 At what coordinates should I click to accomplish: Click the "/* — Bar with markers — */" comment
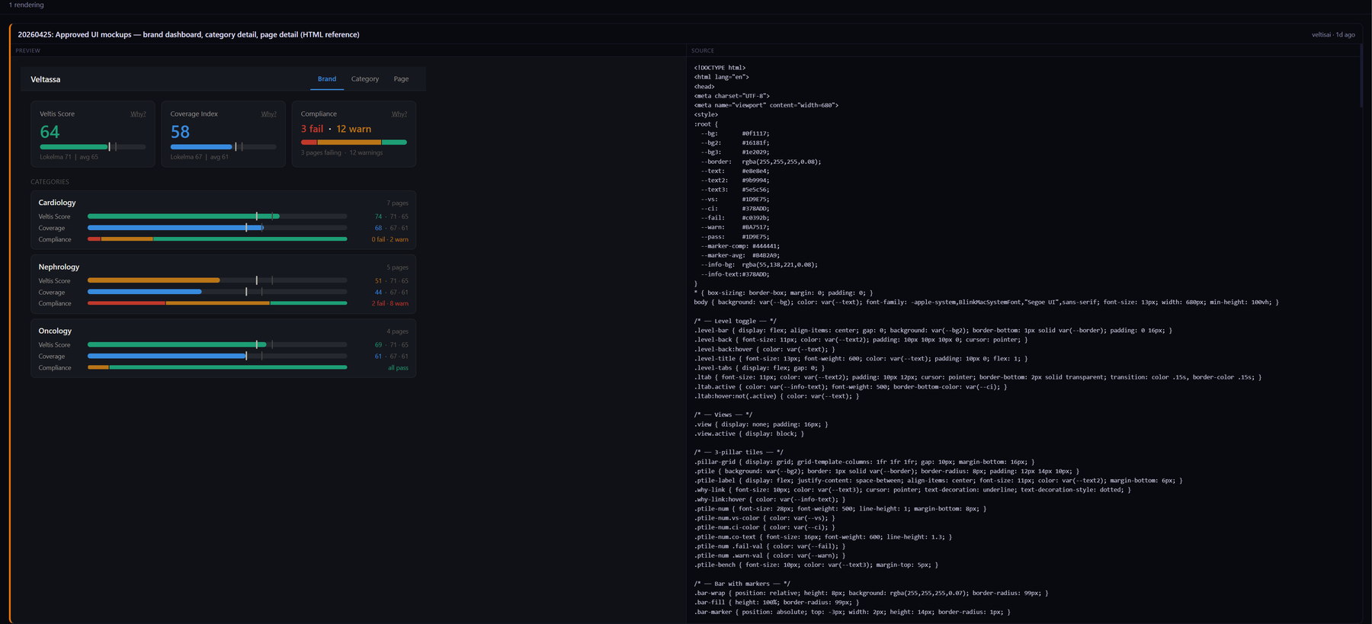point(742,584)
